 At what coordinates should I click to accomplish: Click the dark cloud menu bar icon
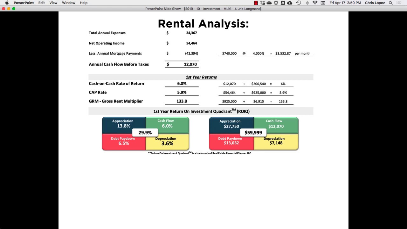tap(269, 3)
